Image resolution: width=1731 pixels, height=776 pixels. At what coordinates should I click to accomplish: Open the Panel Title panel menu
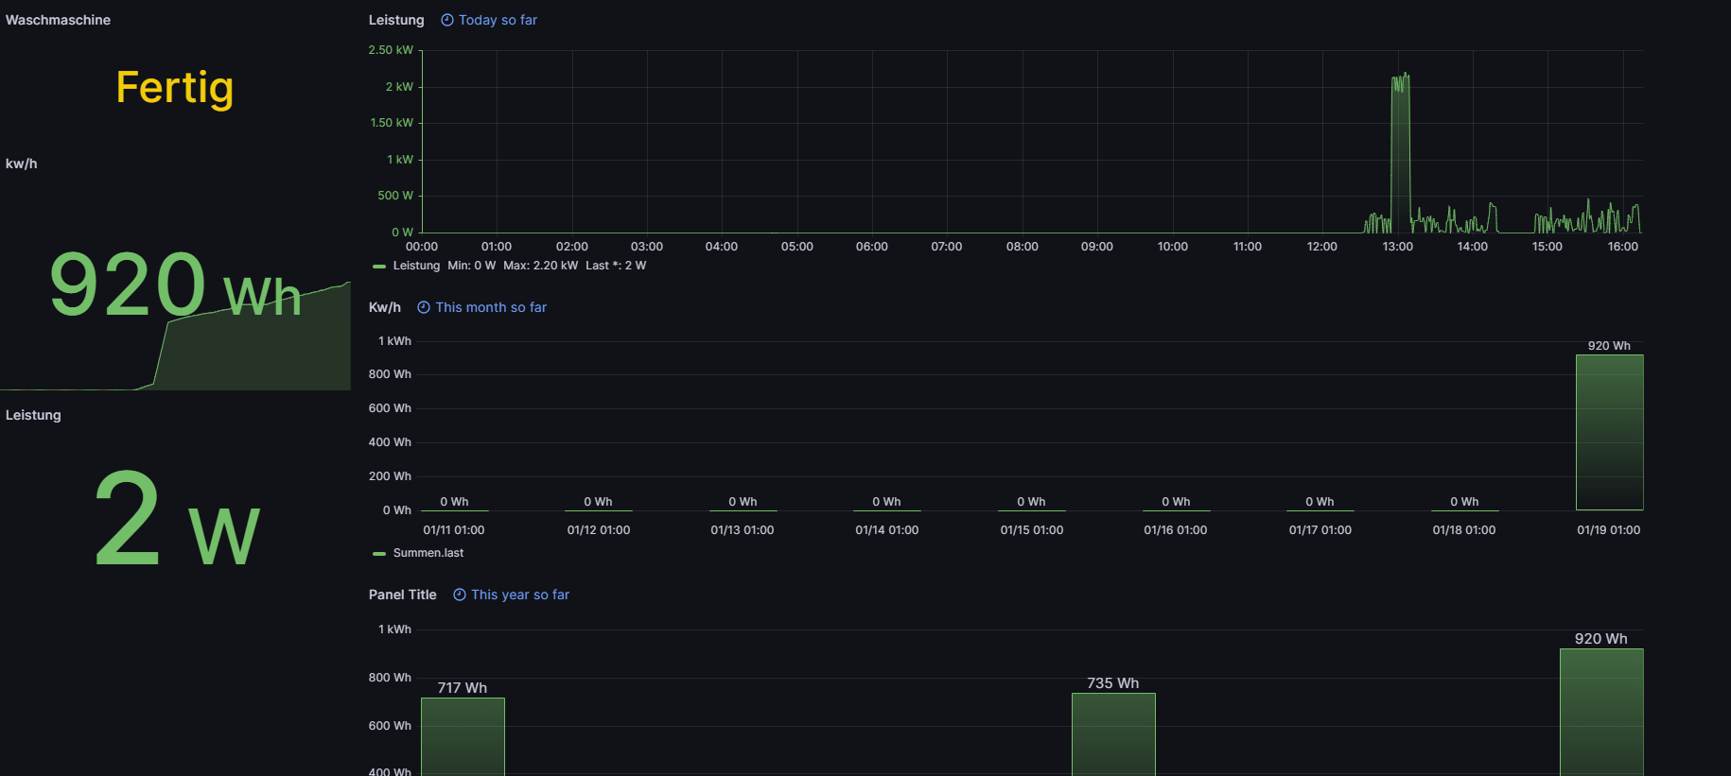[402, 595]
